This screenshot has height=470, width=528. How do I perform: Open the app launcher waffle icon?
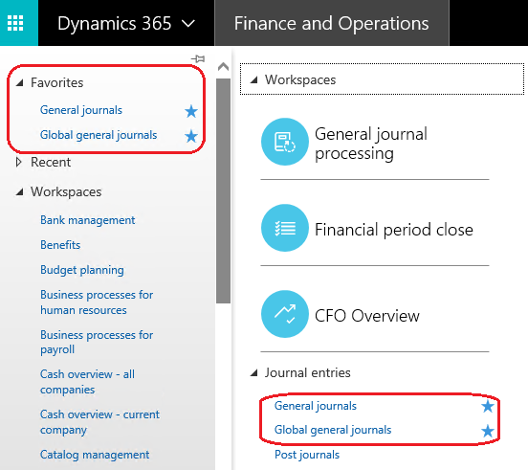[x=15, y=23]
